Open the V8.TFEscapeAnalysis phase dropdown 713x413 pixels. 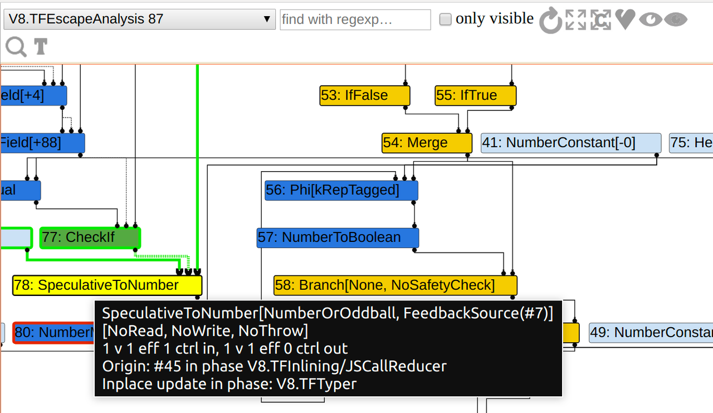(x=139, y=20)
